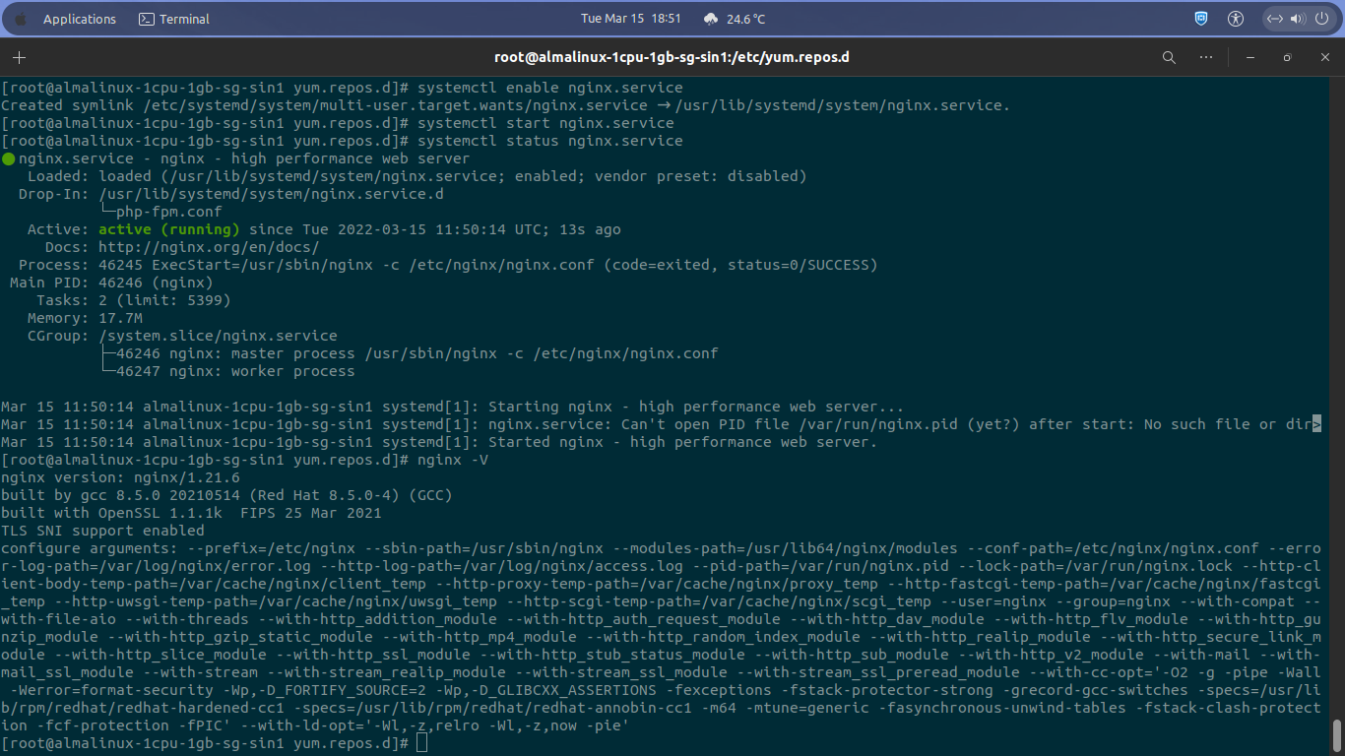
Task: Click the terminal window title text
Action: tap(672, 57)
